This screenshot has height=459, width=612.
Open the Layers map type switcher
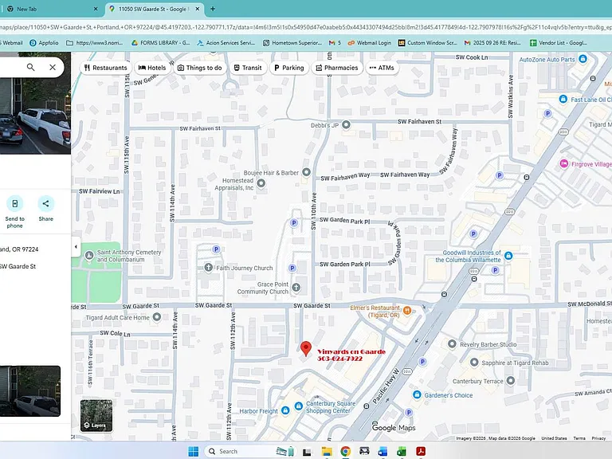tap(96, 415)
